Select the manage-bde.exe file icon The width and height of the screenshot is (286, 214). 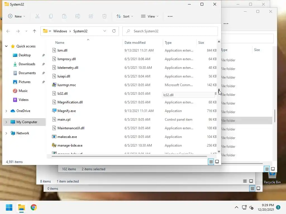tap(54, 145)
